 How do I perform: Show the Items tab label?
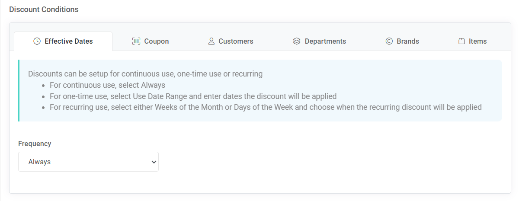478,41
